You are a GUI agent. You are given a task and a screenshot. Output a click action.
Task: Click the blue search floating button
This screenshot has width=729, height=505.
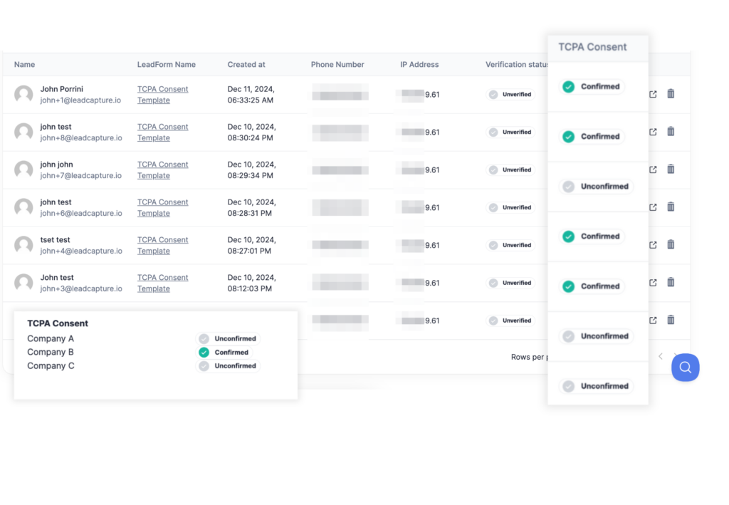click(x=685, y=368)
